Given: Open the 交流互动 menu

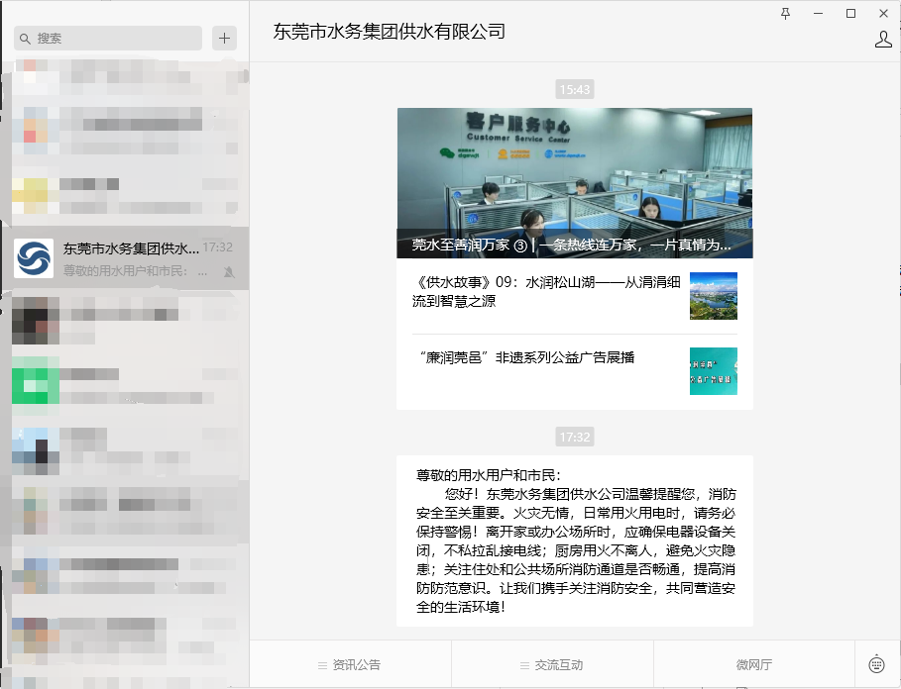Looking at the screenshot, I should (553, 664).
